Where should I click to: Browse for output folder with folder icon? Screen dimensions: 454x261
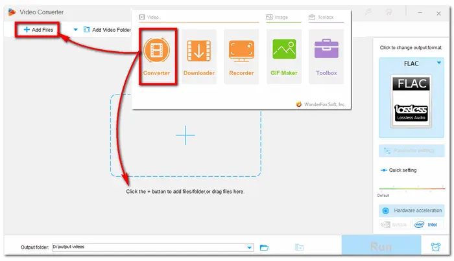264,247
